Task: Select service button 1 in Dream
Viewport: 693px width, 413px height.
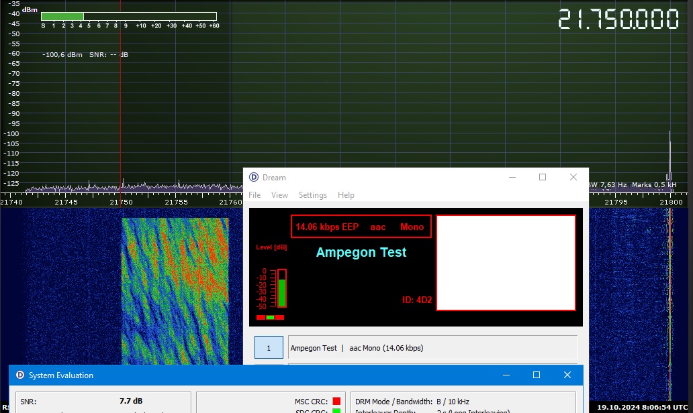Action: click(269, 348)
